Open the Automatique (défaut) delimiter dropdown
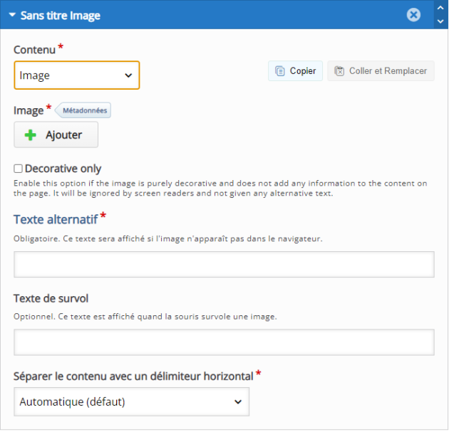The image size is (449, 432). coord(131,401)
